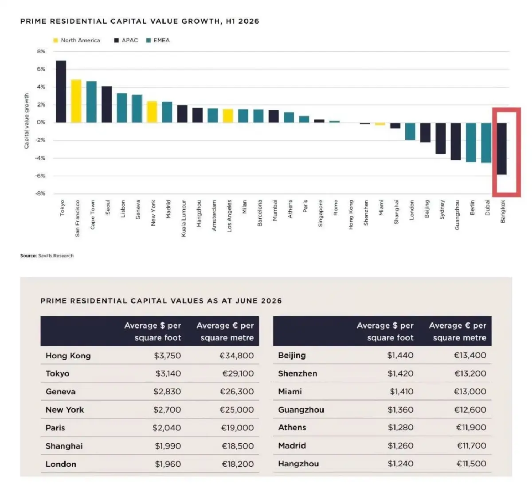Click the 8% y-axis gridline label

pyautogui.click(x=41, y=51)
